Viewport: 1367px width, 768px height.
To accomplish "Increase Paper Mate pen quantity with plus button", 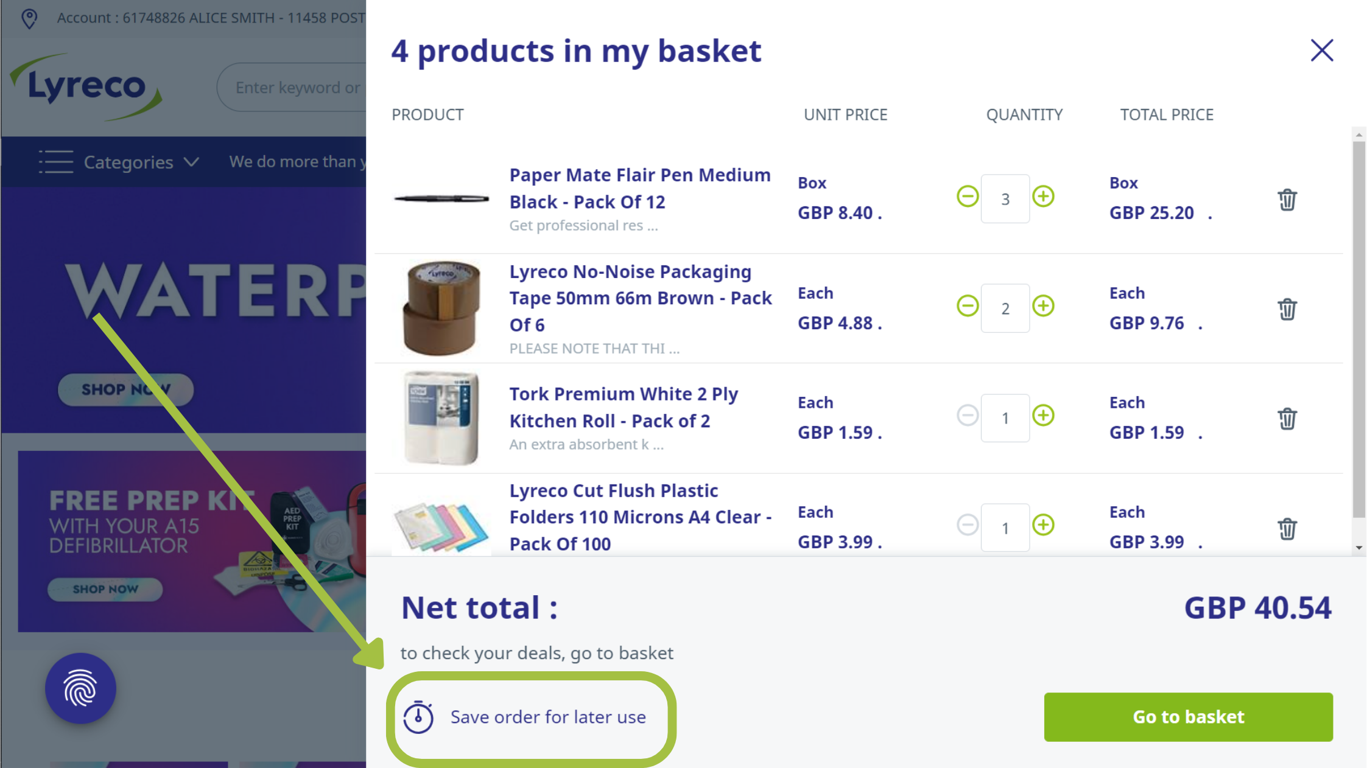I will coord(1044,197).
